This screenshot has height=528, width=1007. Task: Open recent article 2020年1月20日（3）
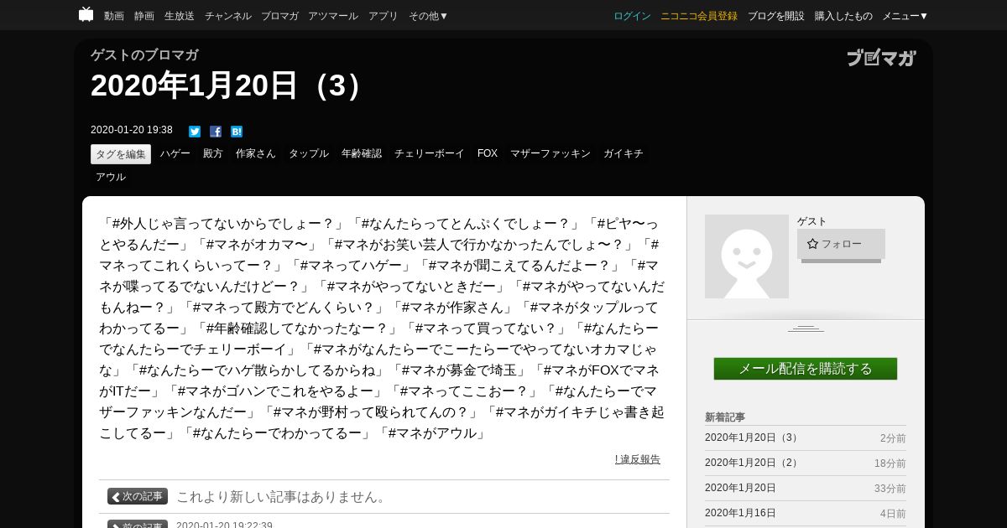tap(753, 438)
